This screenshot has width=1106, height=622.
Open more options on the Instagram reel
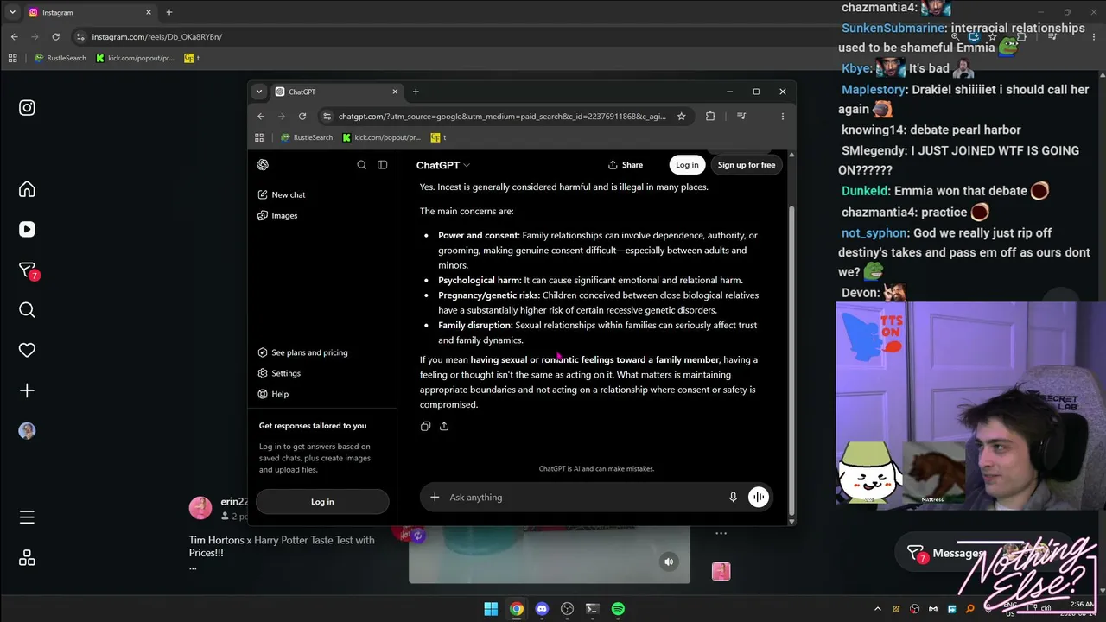(721, 534)
